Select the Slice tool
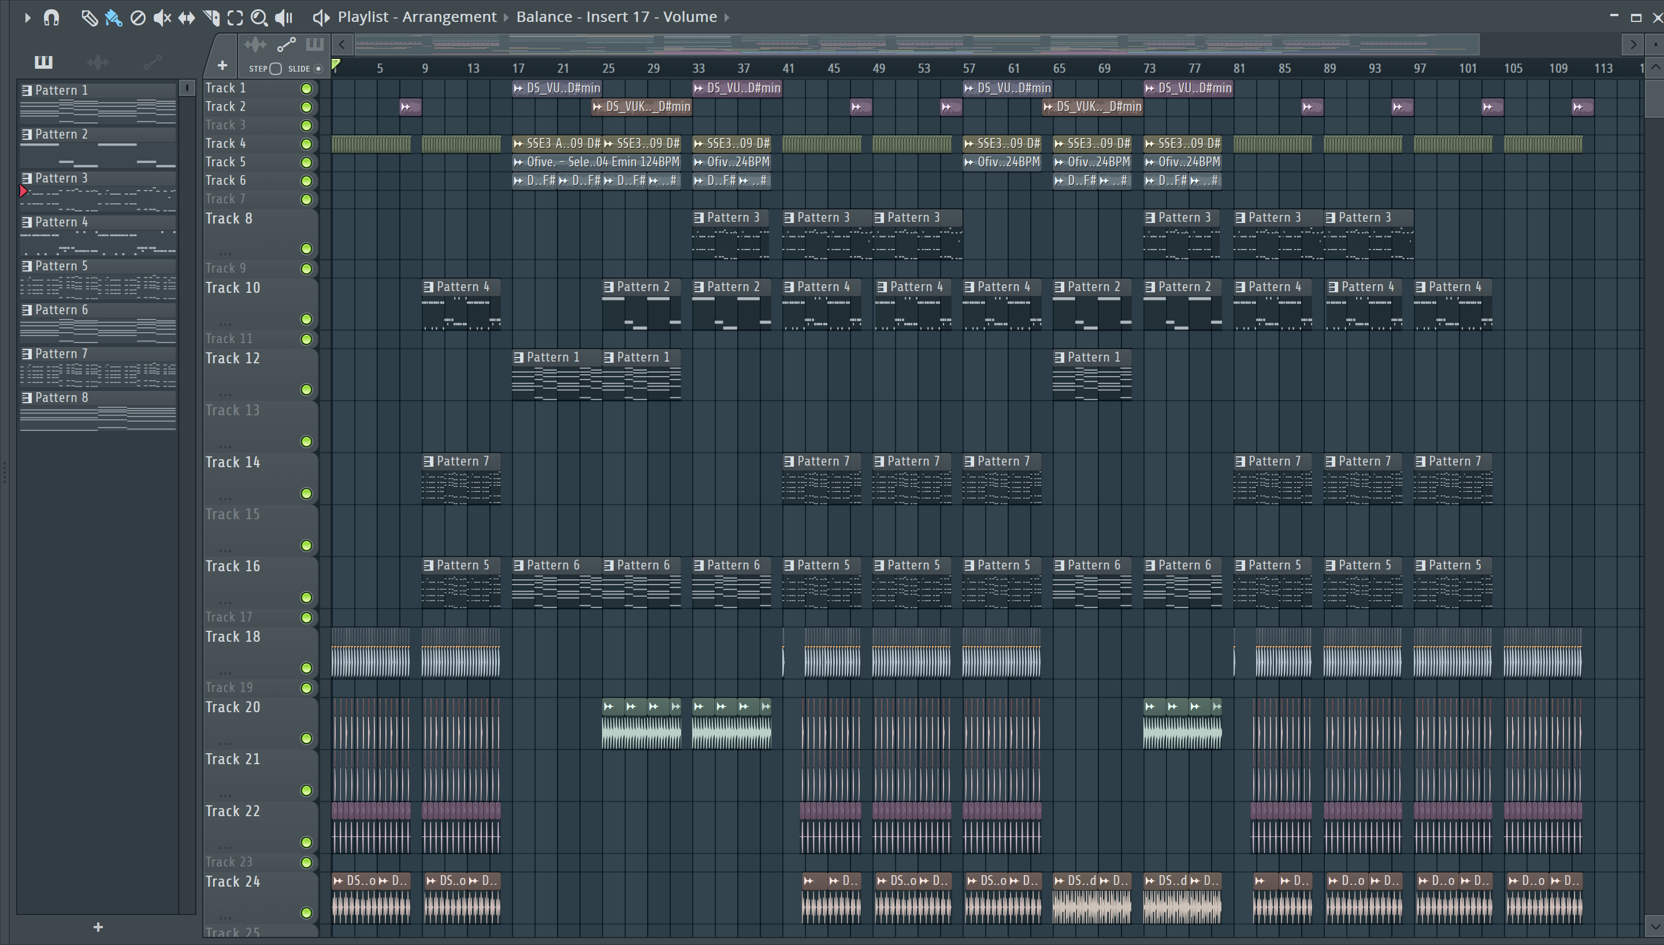 point(211,17)
